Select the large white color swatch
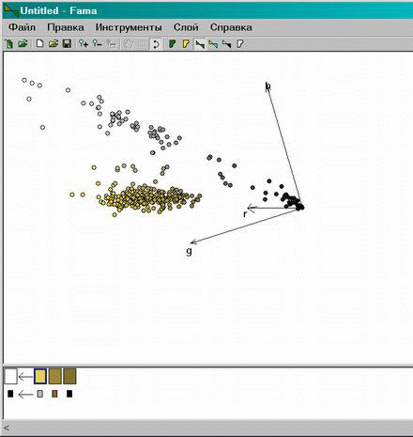Screen dimensions: 413x437 point(10,376)
